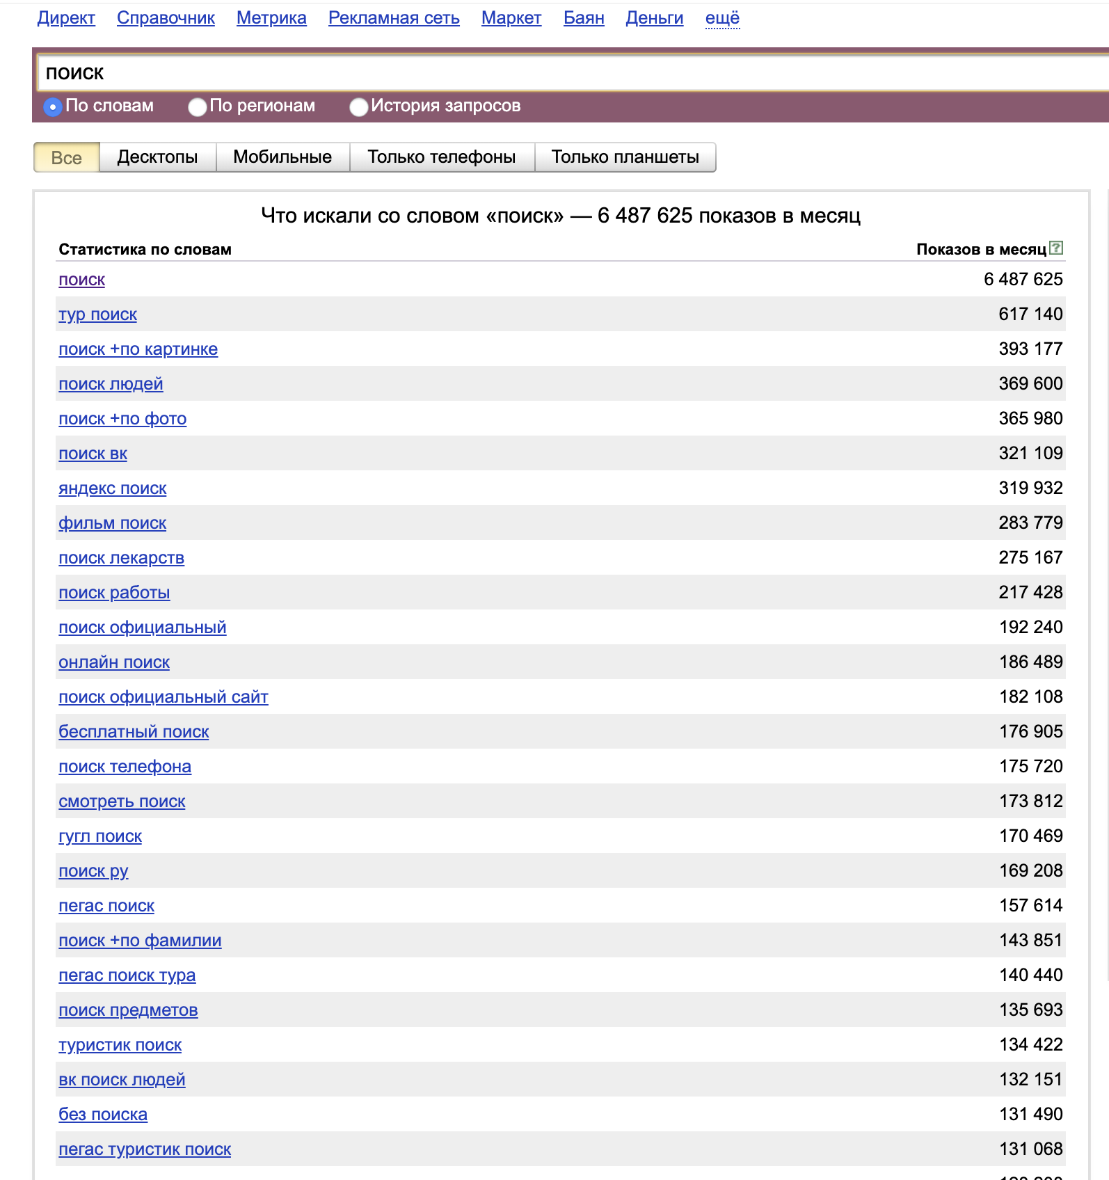
Task: Open the поиск работы keyword link
Action: click(x=114, y=593)
